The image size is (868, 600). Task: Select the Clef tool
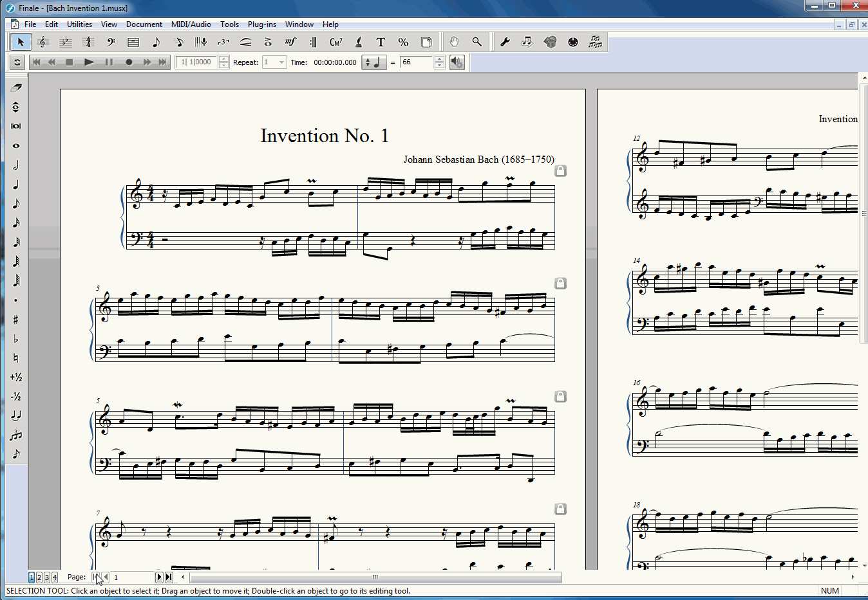coord(111,42)
